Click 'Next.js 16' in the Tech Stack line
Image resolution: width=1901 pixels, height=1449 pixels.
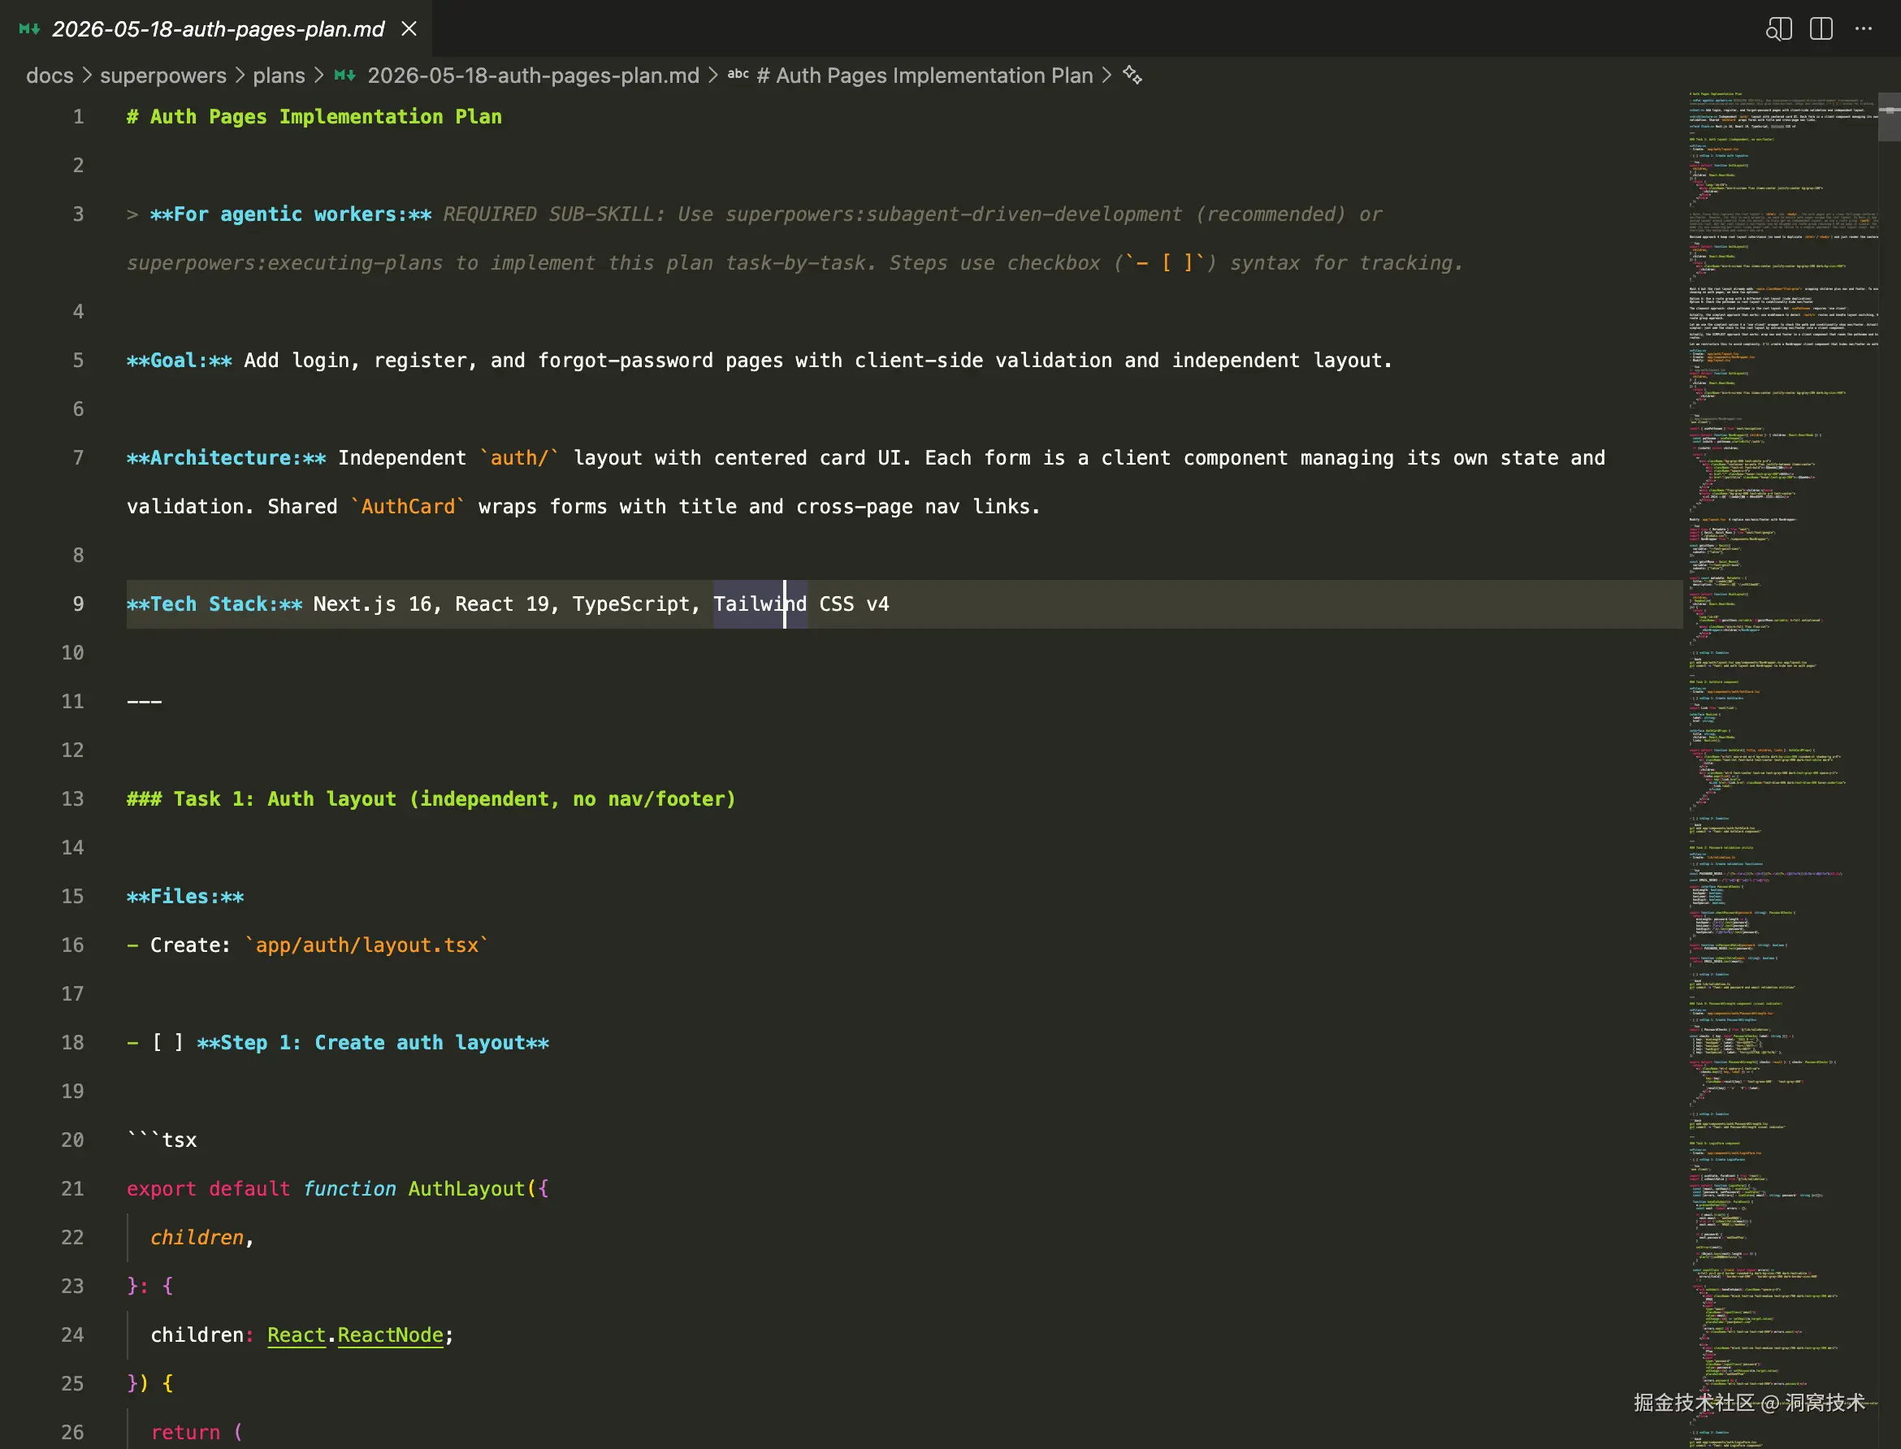[372, 603]
